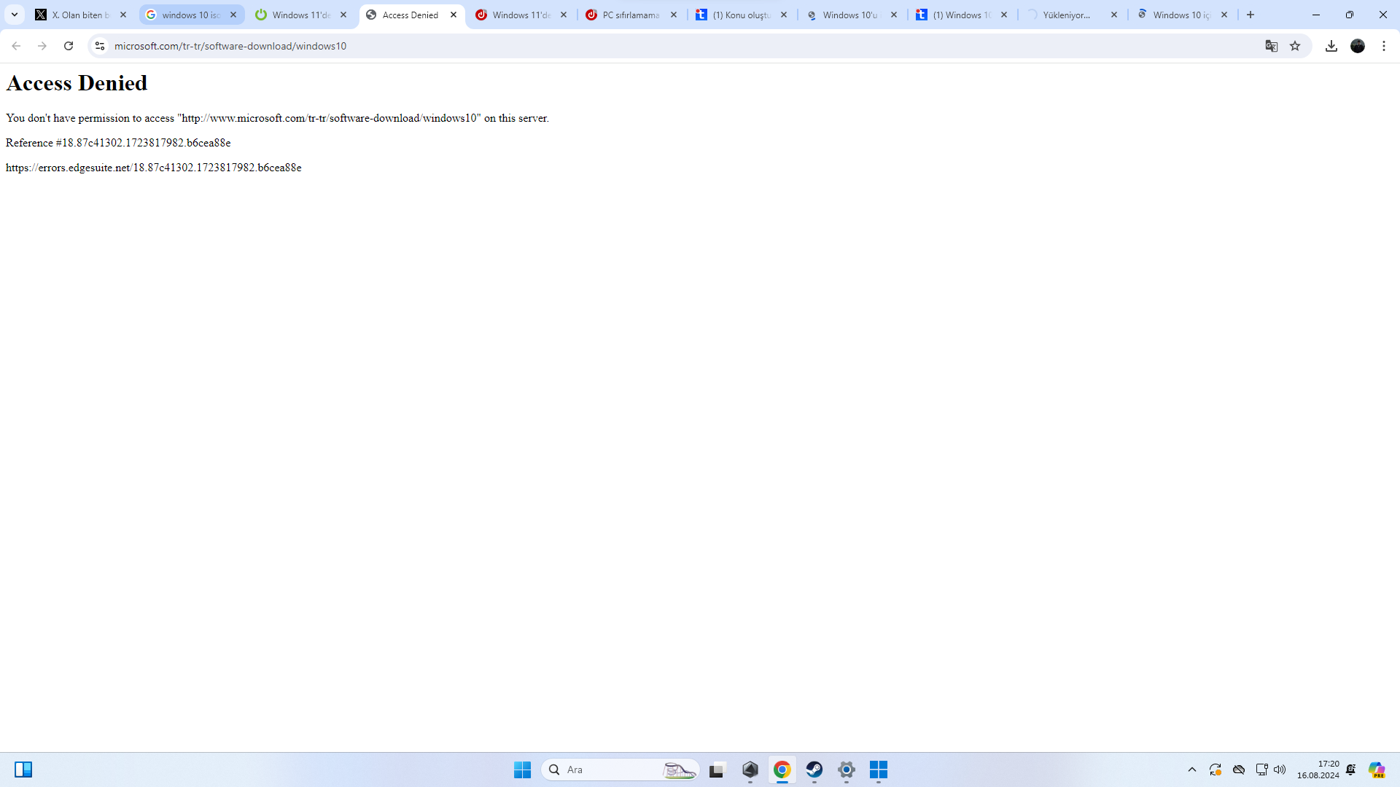The height and width of the screenshot is (787, 1400).
Task: Open the volume speaker tray icon
Action: coord(1280,770)
